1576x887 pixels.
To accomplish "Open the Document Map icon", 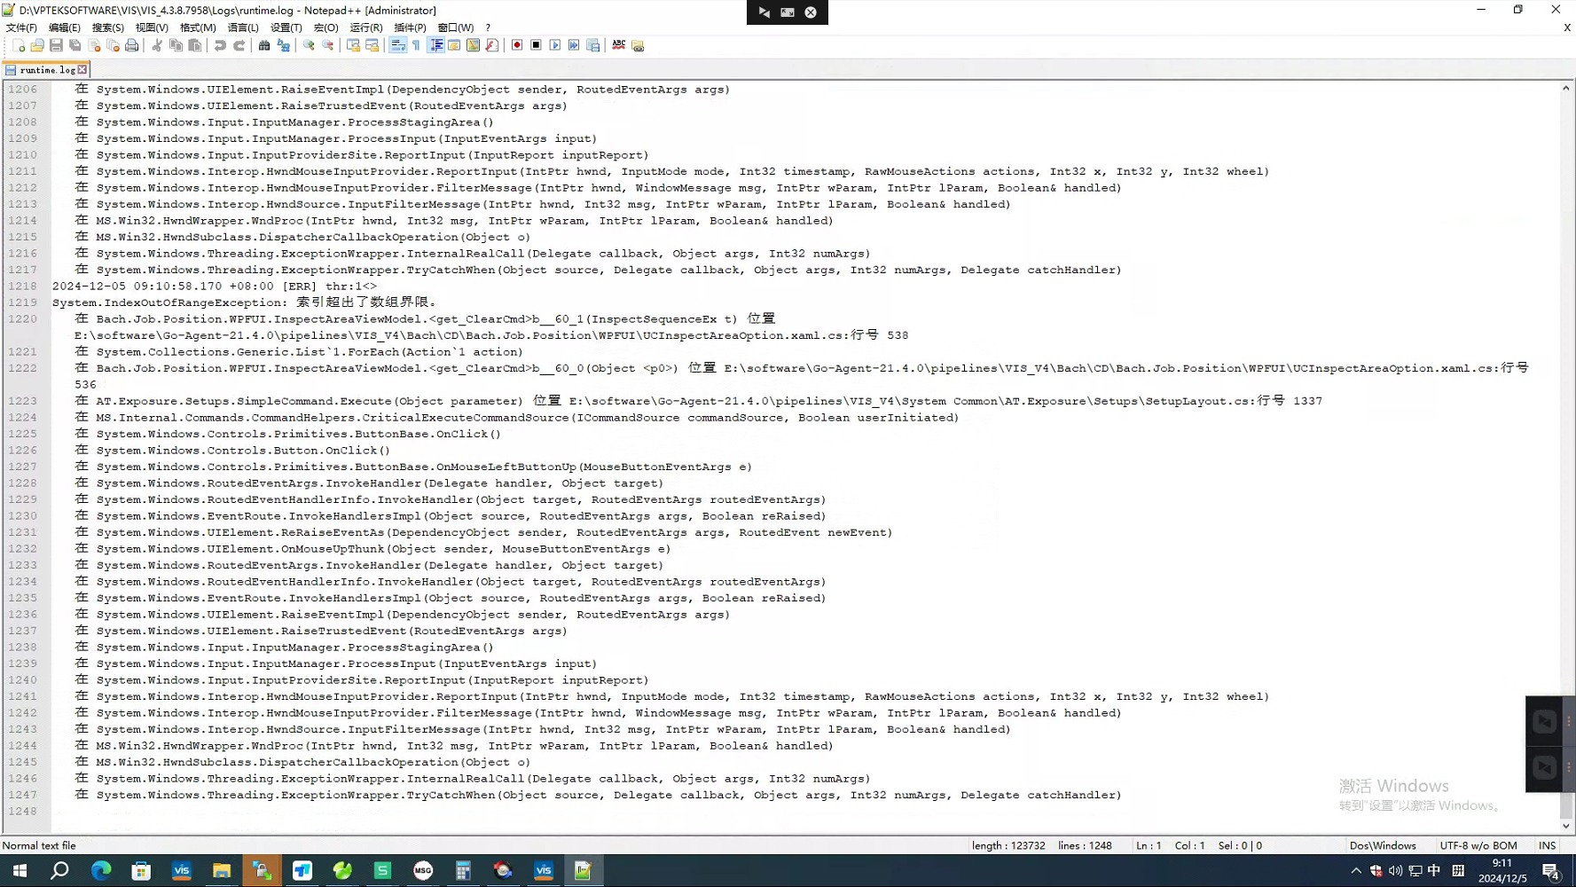I will (473, 45).
